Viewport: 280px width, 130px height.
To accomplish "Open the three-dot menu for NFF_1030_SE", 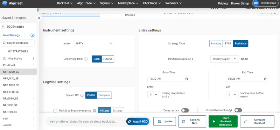I will [34, 72].
